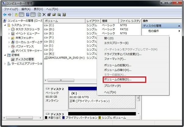Open the ヘルプ(H) menu in menu bar
The height and width of the screenshot is (127, 184).
coord(52,9)
